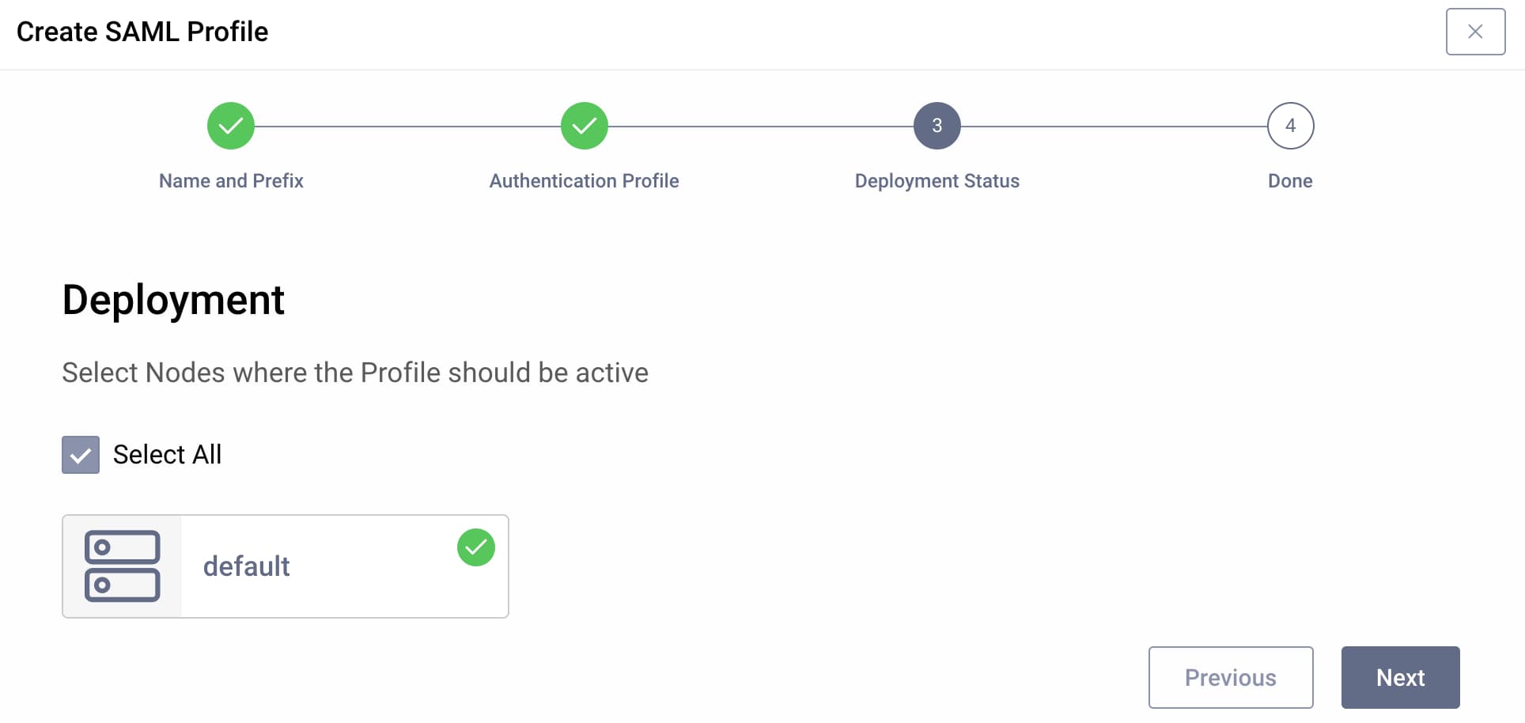
Task: Click the green checkmark above Name and Prefix
Action: click(230, 125)
